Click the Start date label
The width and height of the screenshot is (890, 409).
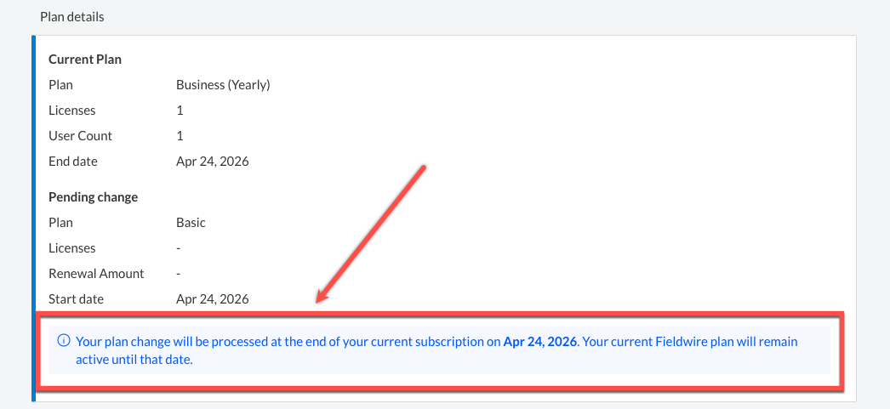click(76, 299)
